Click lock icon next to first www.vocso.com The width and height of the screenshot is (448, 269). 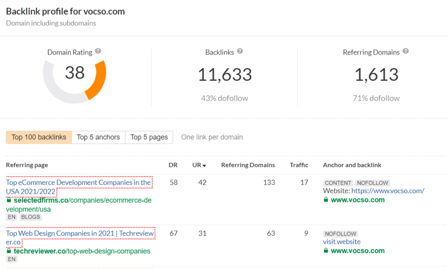[325, 199]
